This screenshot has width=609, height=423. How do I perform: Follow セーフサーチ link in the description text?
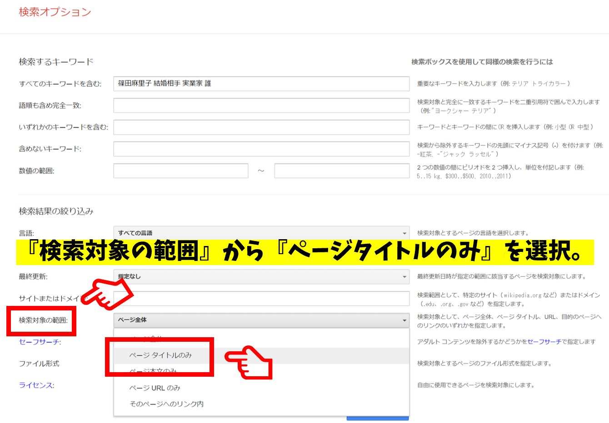click(544, 342)
